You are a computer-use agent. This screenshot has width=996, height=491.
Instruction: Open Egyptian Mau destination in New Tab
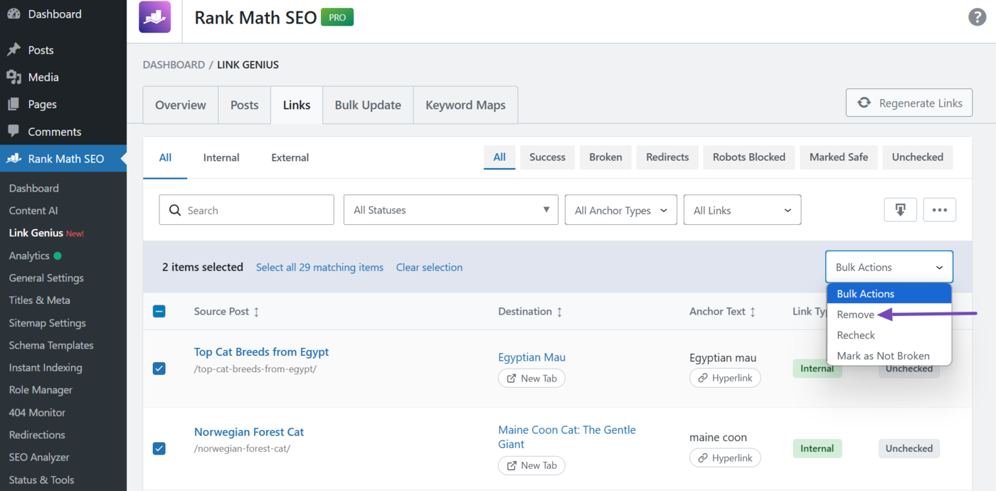pos(531,378)
